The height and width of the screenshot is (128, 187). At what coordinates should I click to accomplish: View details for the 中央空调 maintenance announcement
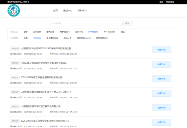pyautogui.click(x=162, y=50)
